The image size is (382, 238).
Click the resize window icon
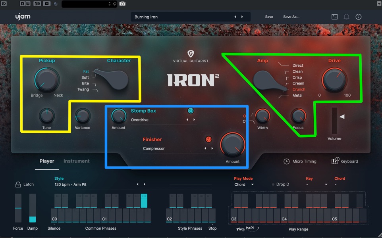pos(334,17)
